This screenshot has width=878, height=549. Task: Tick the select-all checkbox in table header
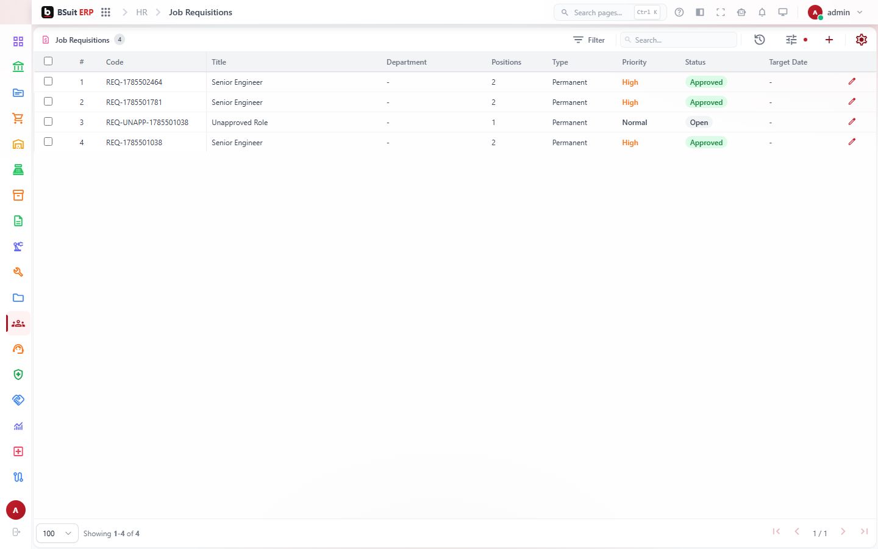48,61
